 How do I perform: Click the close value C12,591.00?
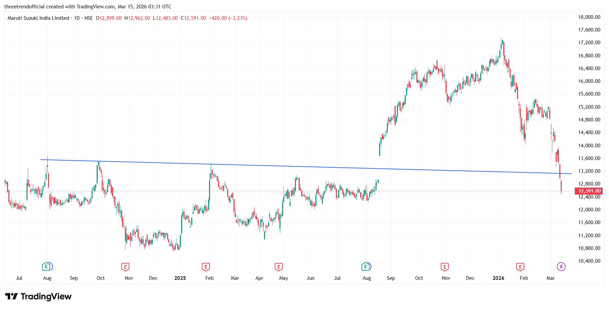click(194, 18)
